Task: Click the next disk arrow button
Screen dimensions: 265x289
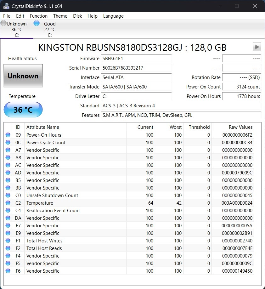Action: [x=257, y=47]
